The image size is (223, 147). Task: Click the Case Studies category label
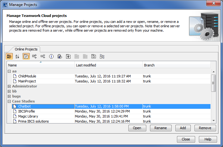(x=23, y=101)
